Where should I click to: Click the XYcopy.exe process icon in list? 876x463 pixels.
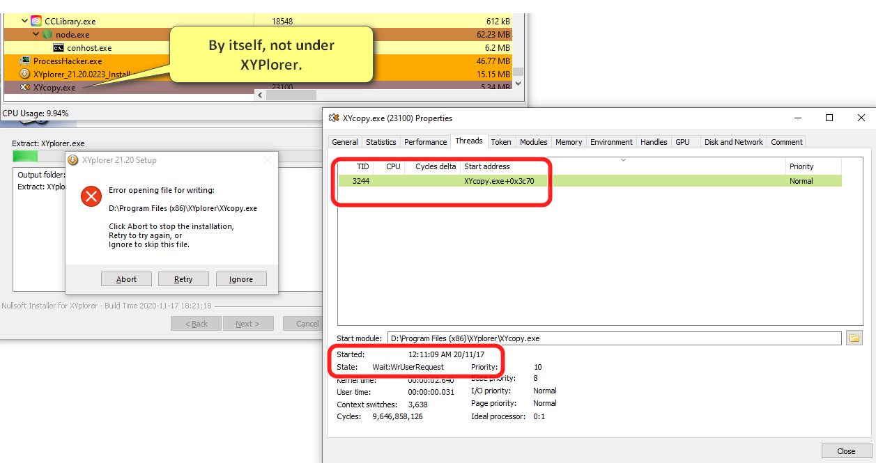[25, 88]
